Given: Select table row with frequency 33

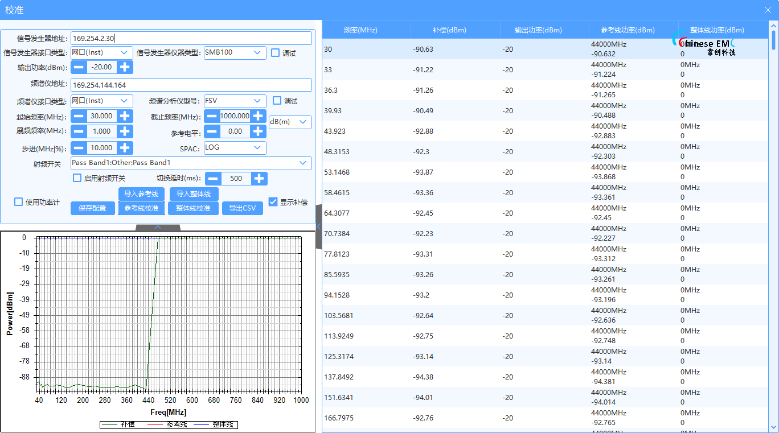Looking at the screenshot, I should pos(545,70).
